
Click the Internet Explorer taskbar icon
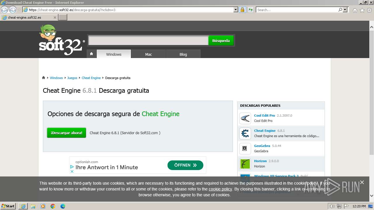click(x=23, y=206)
